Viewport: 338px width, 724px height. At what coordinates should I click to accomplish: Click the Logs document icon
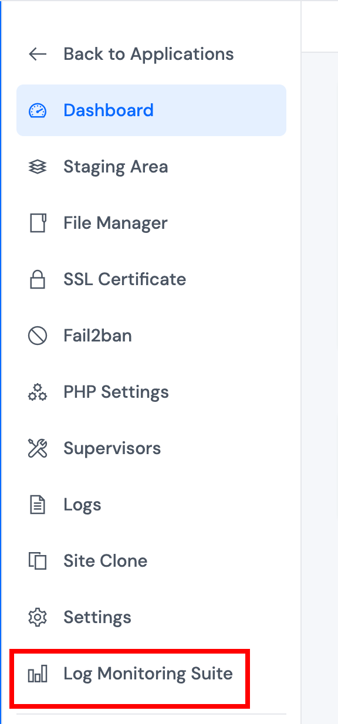pyautogui.click(x=38, y=505)
